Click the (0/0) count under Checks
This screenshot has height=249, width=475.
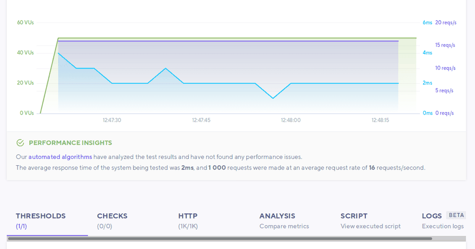[104, 226]
